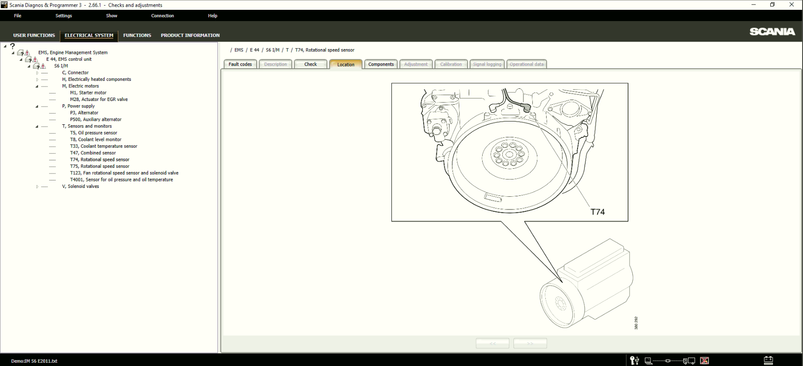Click the Scania logo
This screenshot has width=803, height=366.
coord(772,31)
